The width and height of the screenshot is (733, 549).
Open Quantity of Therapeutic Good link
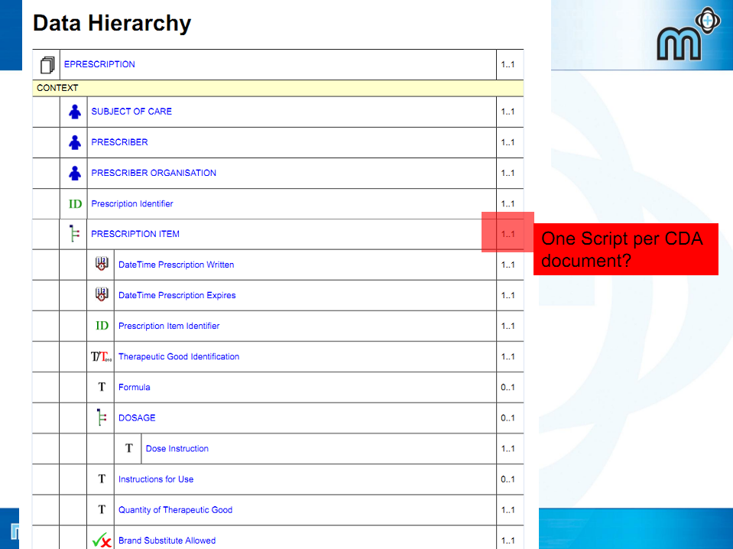point(175,510)
